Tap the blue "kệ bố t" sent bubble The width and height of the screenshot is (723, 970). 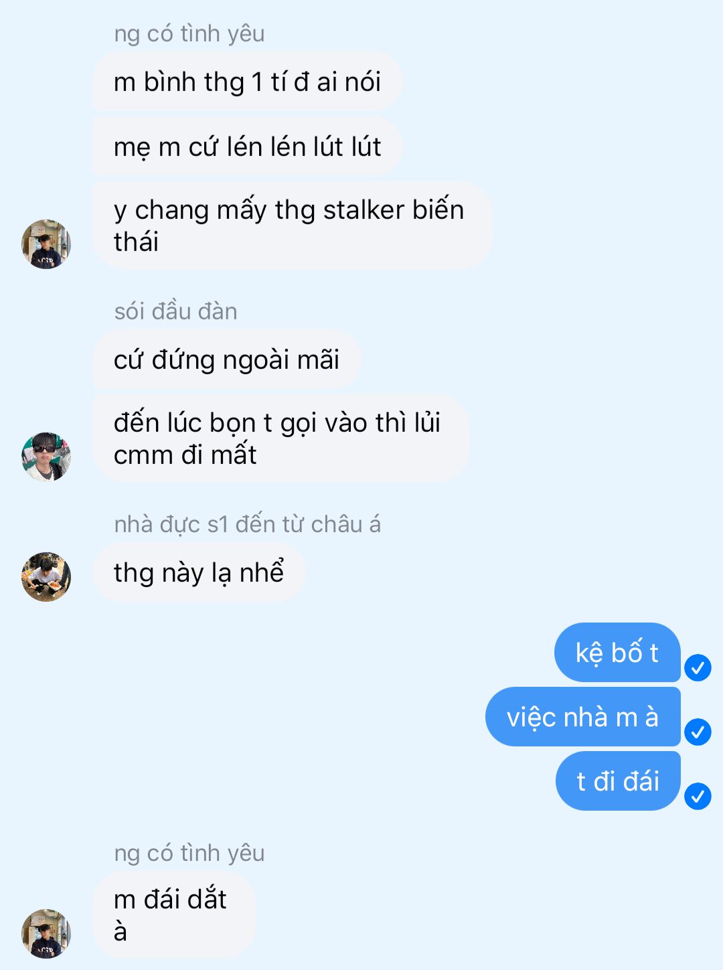point(617,653)
